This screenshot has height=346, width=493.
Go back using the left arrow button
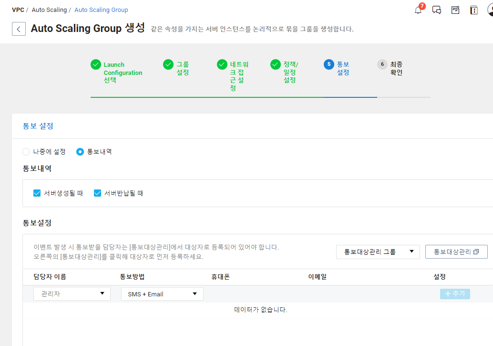tap(19, 29)
